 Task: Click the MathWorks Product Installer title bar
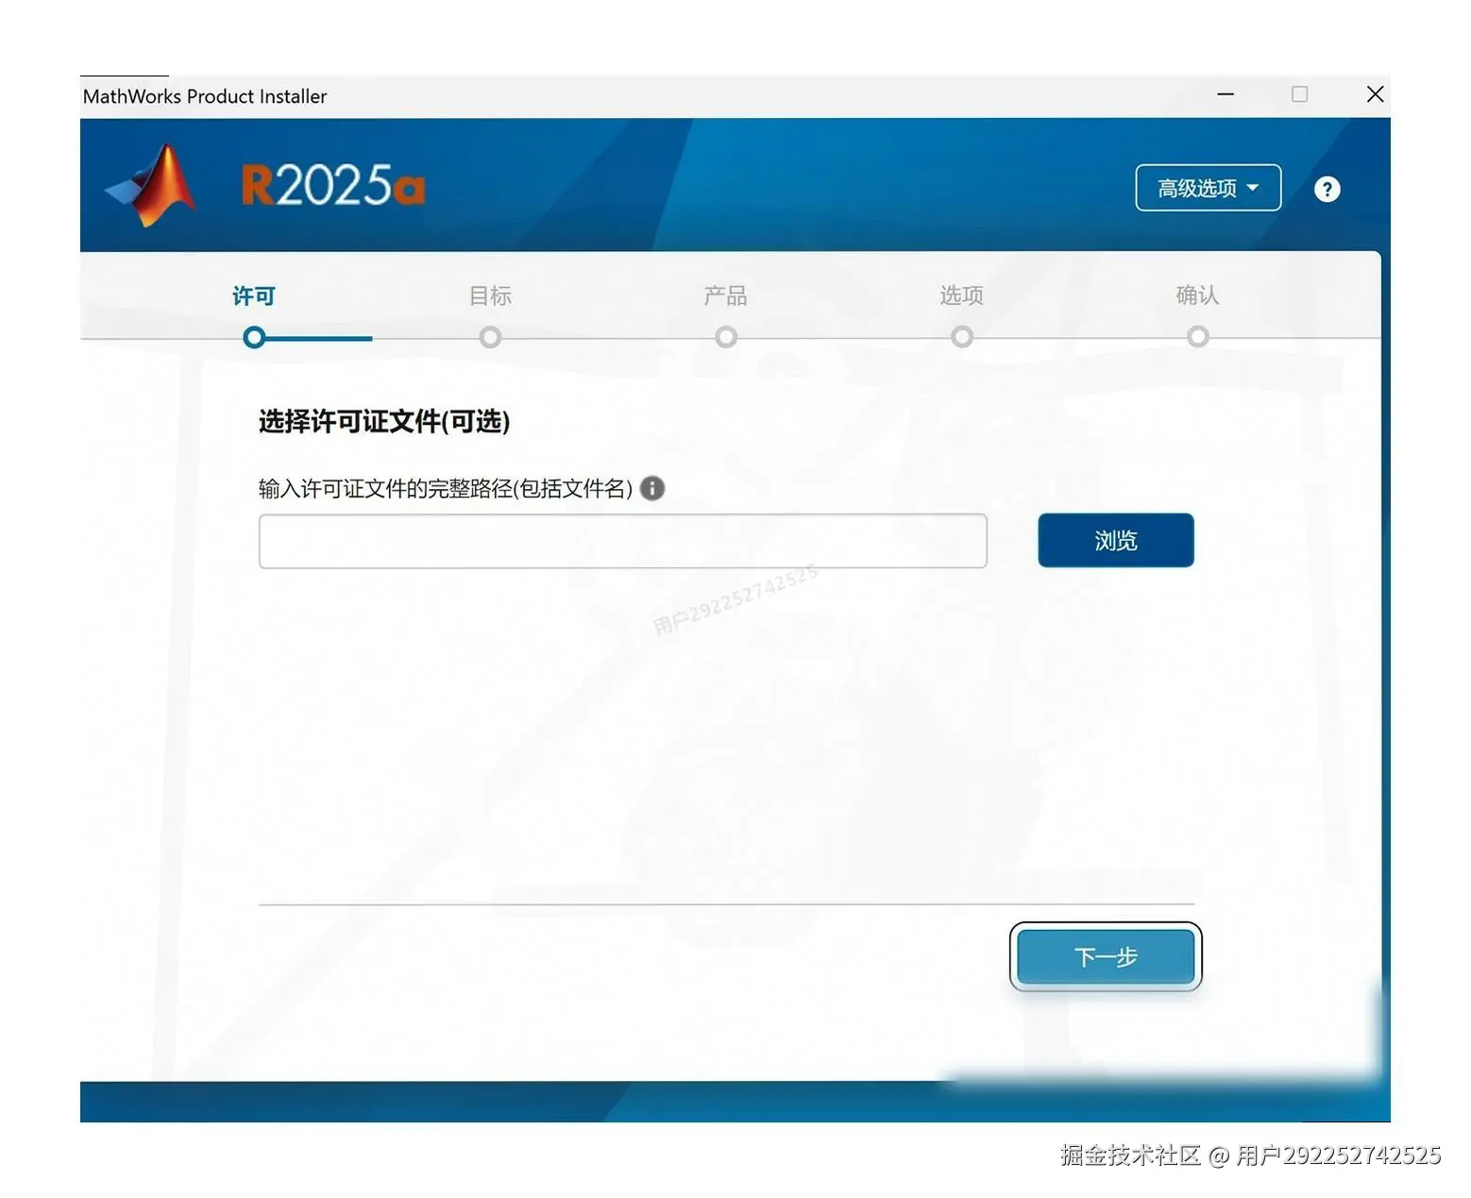pyautogui.click(x=205, y=95)
